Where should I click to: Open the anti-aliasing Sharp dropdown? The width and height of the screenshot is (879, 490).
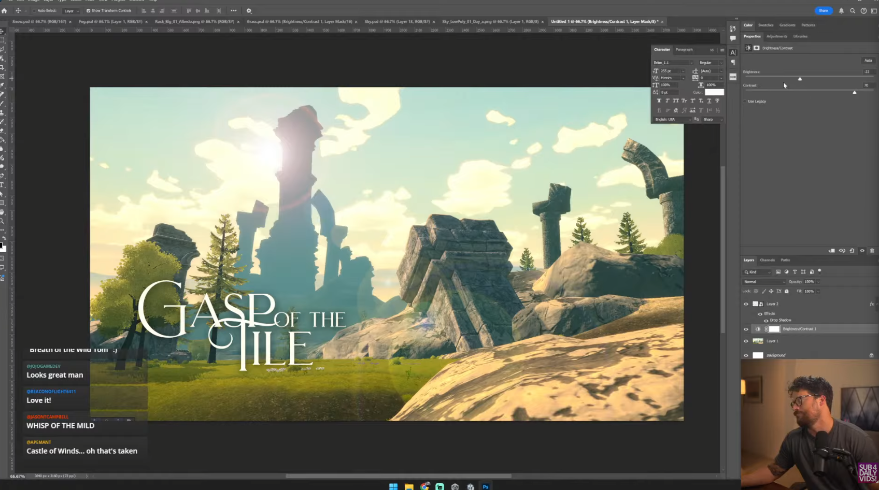[713, 120]
